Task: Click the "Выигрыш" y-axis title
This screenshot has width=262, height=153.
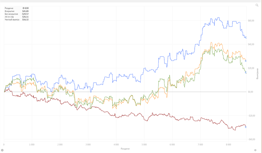Action: coord(258,73)
